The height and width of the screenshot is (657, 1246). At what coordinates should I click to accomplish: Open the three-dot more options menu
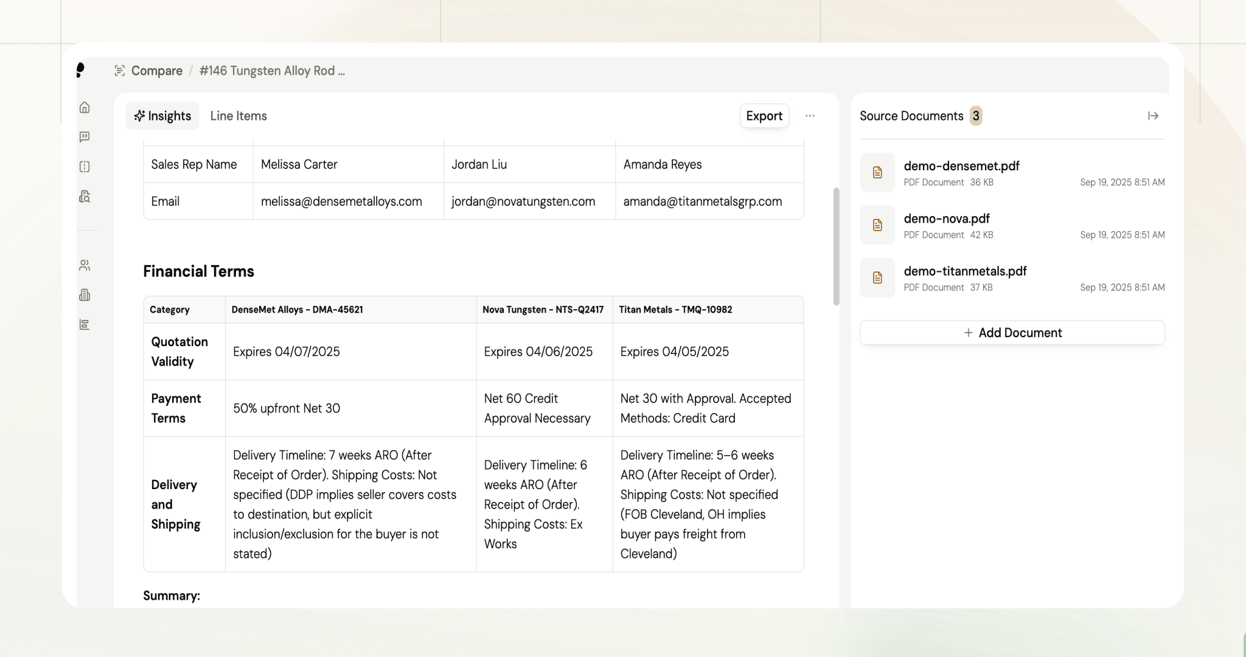810,116
